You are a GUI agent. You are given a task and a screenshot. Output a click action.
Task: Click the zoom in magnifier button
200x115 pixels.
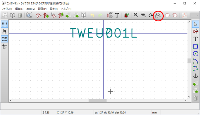[x=136, y=15]
